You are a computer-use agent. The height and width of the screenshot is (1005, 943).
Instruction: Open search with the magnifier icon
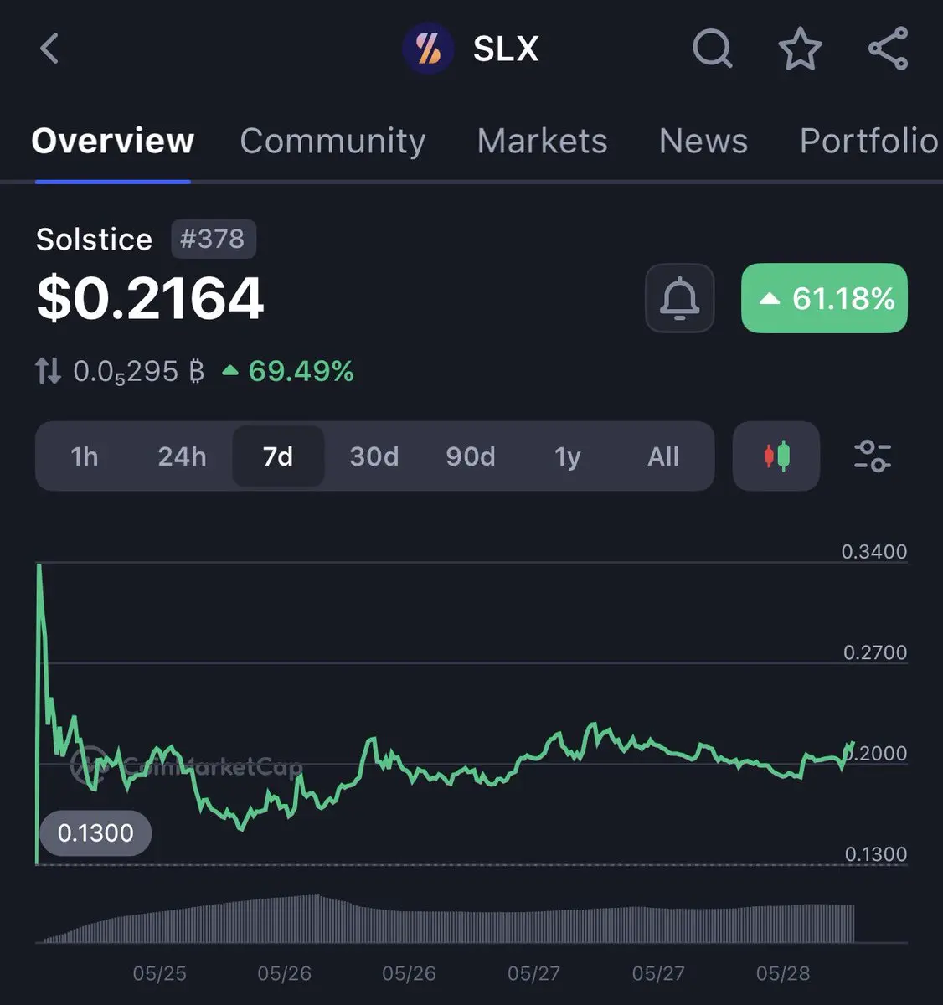pyautogui.click(x=713, y=49)
